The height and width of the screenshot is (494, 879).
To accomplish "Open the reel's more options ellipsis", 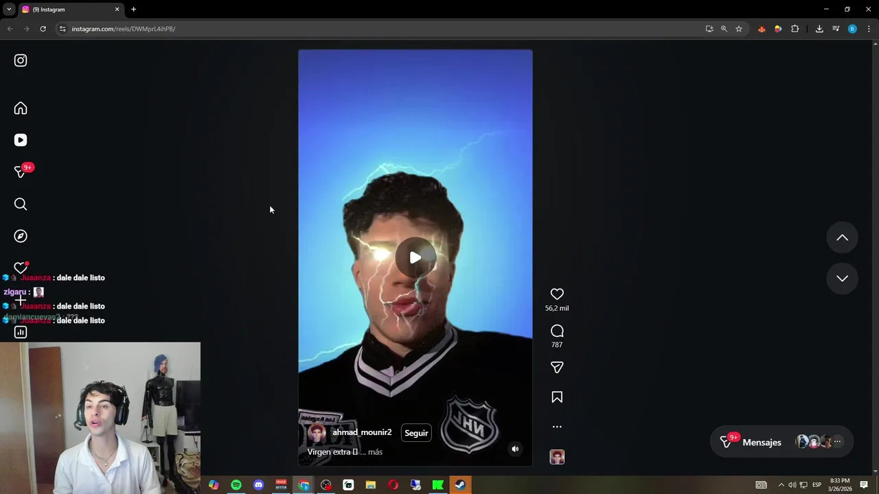I will point(557,427).
